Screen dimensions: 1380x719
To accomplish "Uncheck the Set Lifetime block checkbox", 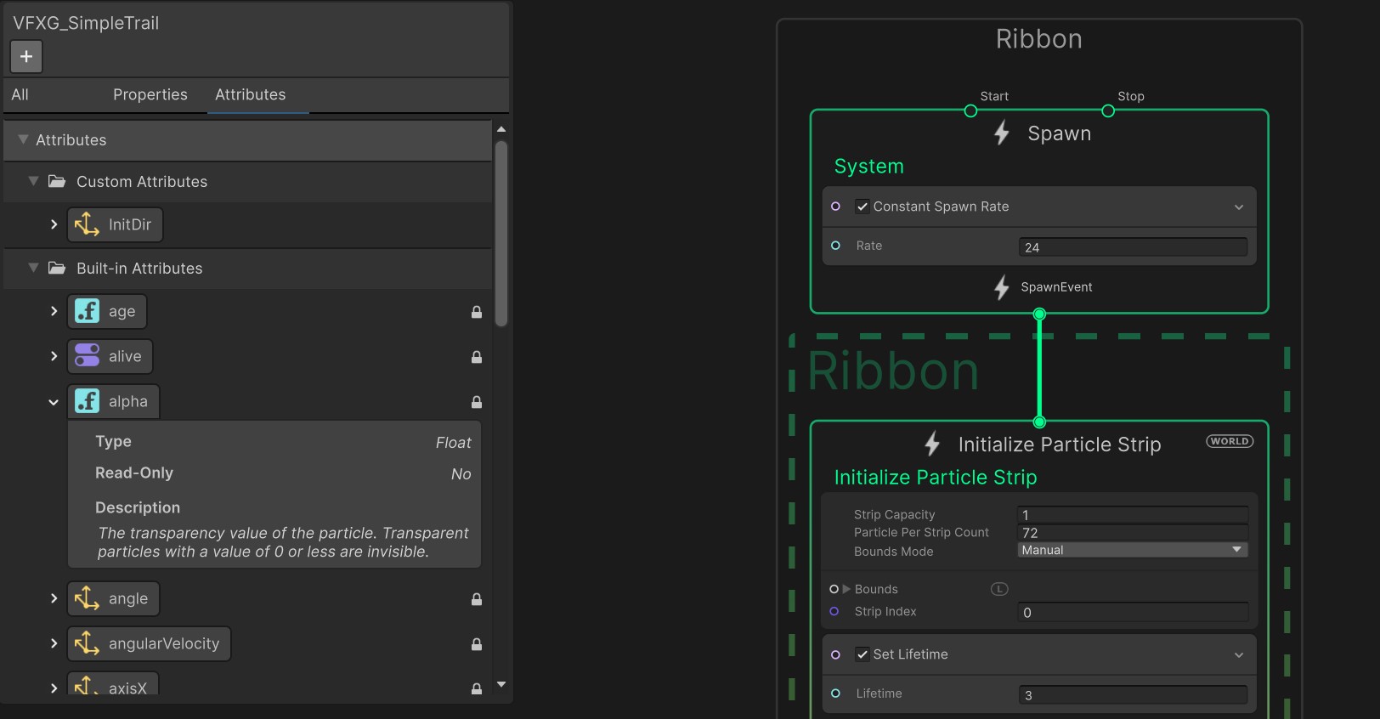I will coord(862,654).
